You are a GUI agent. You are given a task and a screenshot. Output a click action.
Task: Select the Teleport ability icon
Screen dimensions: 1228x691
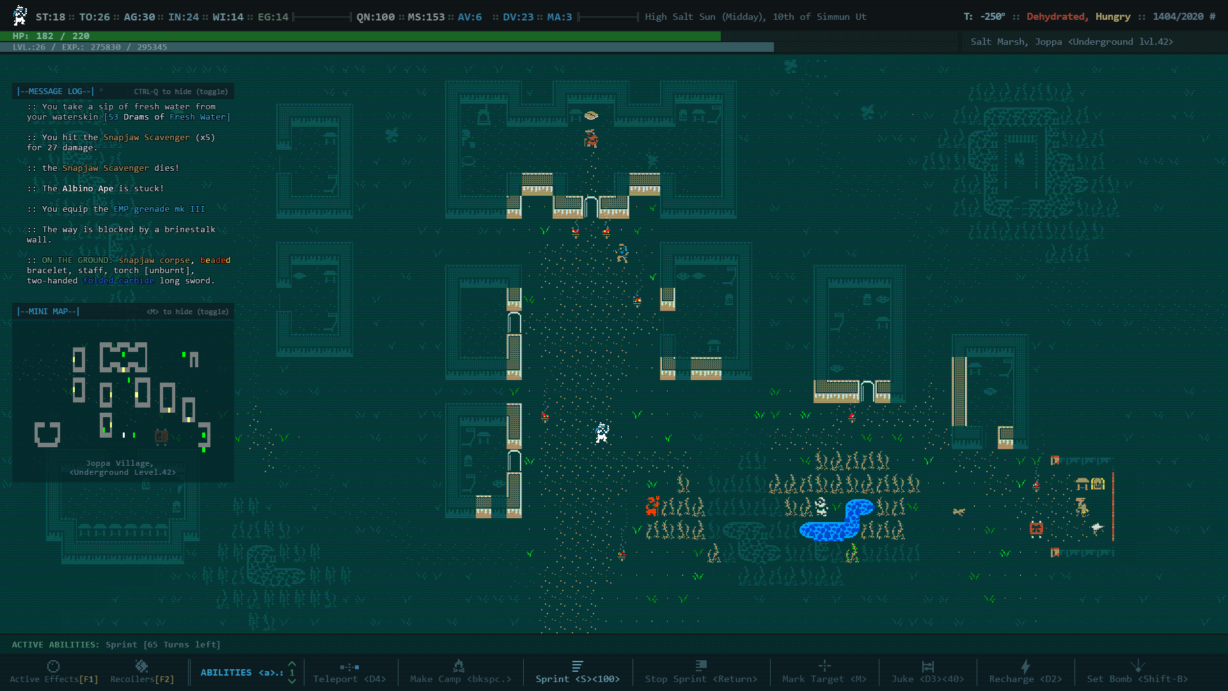click(350, 665)
